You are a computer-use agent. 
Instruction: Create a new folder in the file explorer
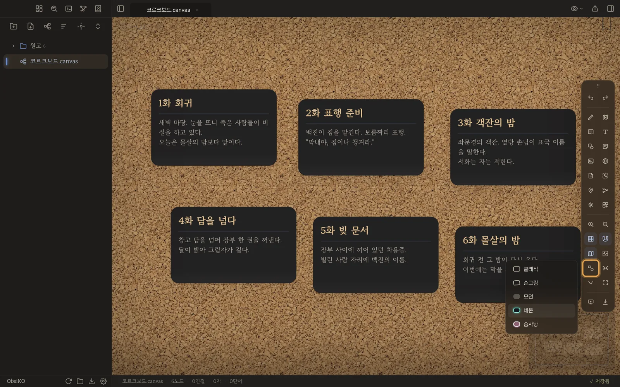pyautogui.click(x=14, y=26)
